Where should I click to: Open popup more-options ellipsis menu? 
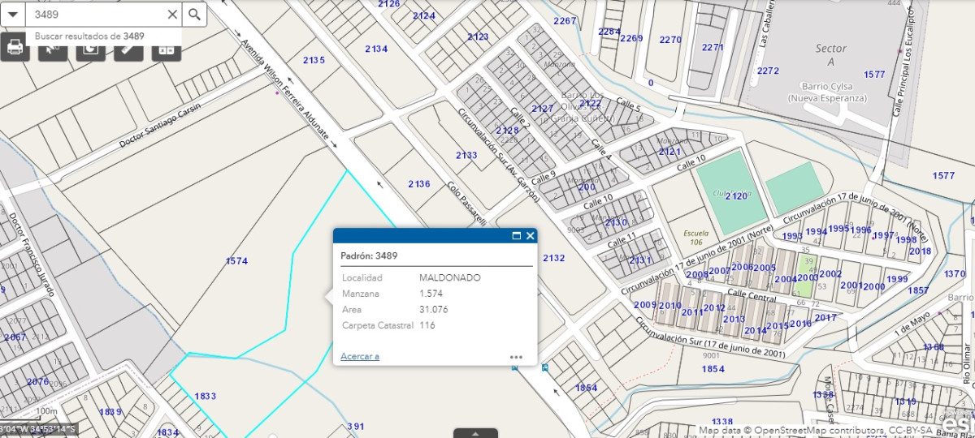click(516, 357)
